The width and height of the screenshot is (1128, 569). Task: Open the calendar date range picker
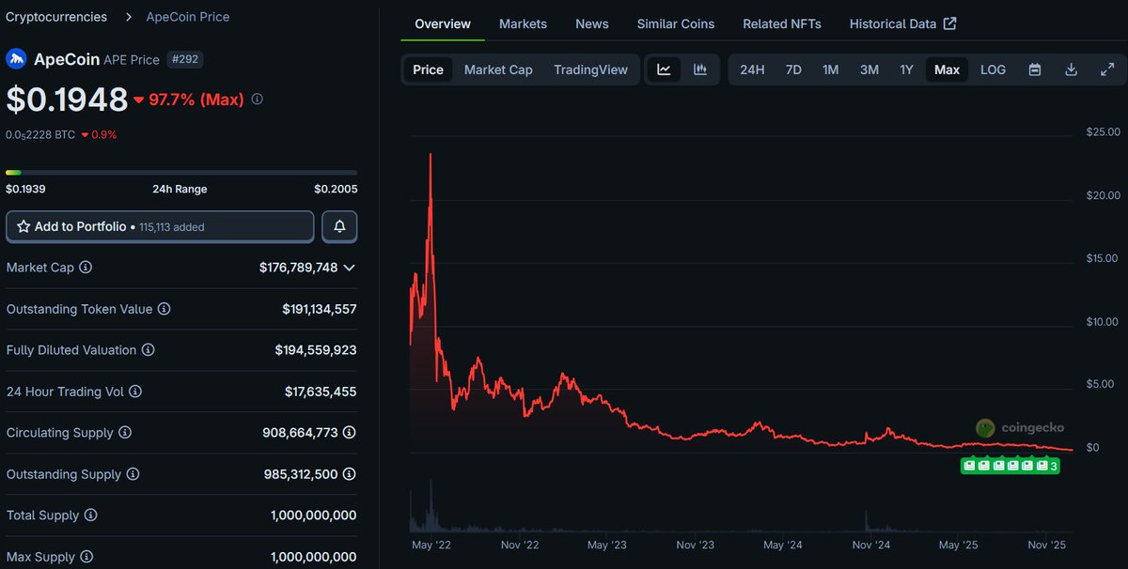click(1035, 69)
